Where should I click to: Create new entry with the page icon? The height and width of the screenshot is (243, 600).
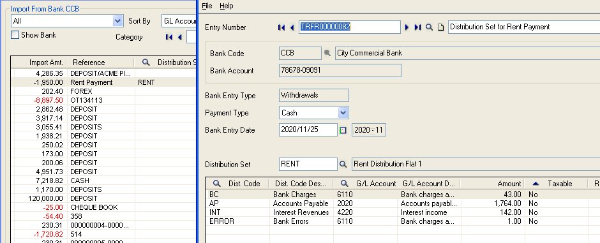coord(441,27)
